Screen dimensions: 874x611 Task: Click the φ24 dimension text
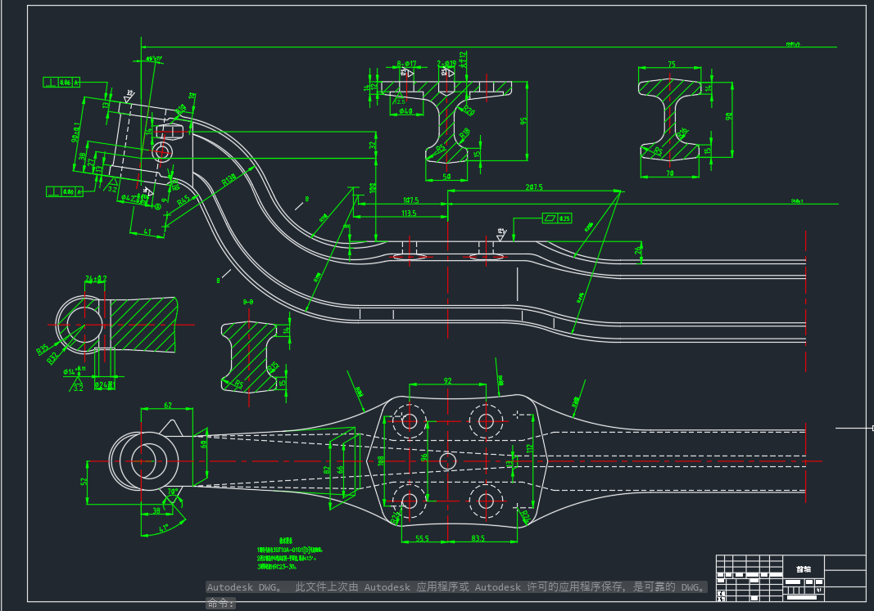[104, 384]
